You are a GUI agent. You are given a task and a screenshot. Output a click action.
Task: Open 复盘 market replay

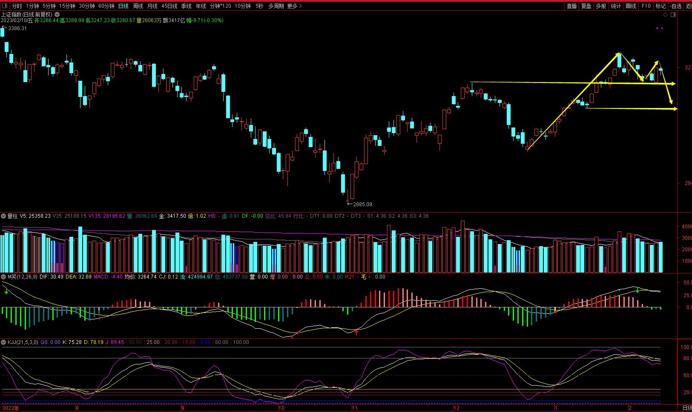click(586, 6)
